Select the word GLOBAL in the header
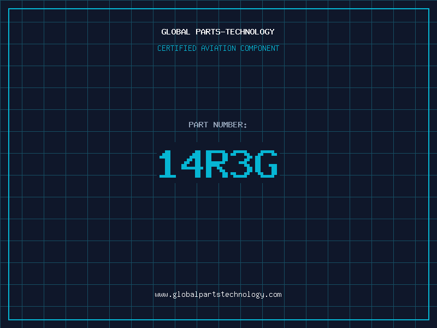This screenshot has width=437, height=328. click(x=176, y=32)
